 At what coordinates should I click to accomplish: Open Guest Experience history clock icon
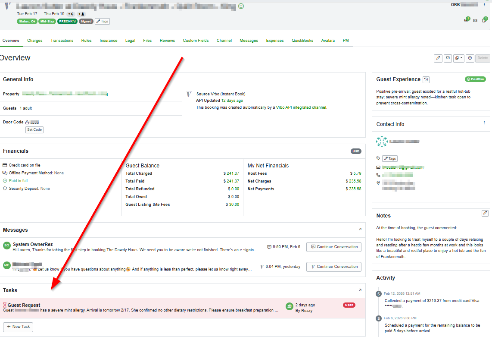click(x=426, y=80)
